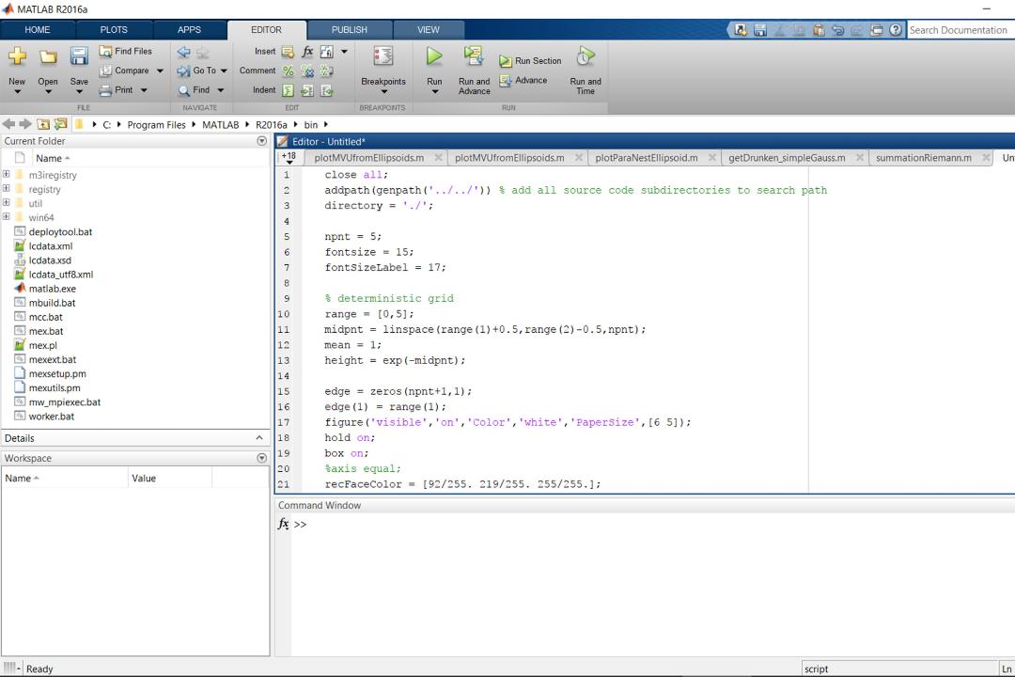Click the Search Documentation field
The width and height of the screenshot is (1015, 677).
(x=960, y=30)
